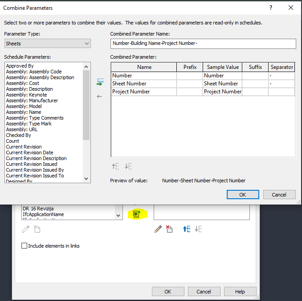Click Separator cell of Number row
Image resolution: width=302 pixels, height=301 pixels.
click(282, 76)
